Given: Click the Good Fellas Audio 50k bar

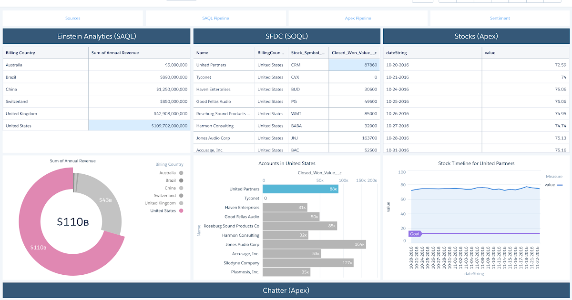Looking at the screenshot, I should click(291, 217).
